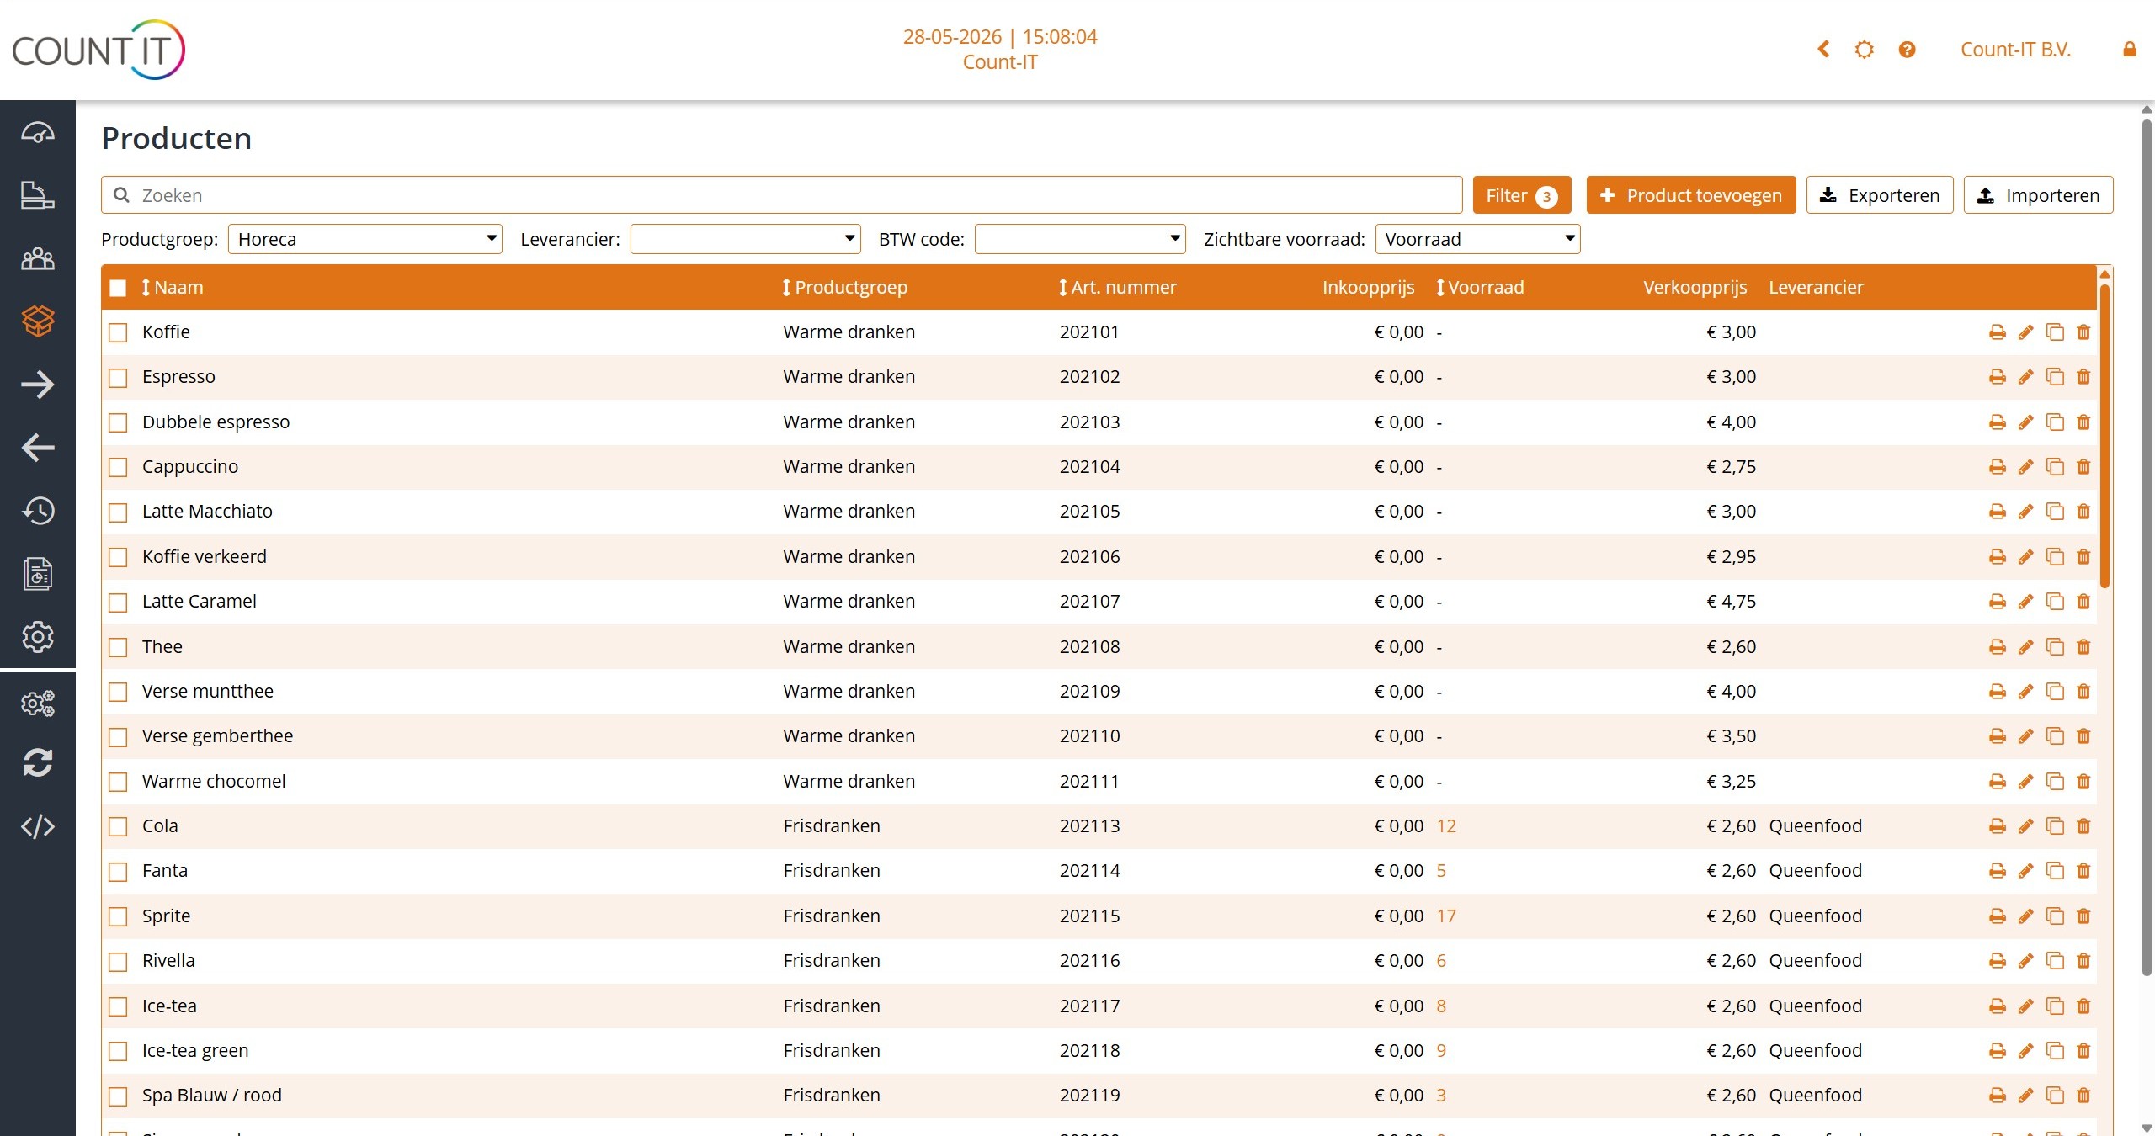Click the Product toevoegen button
Viewport: 2155px width, 1136px height.
pos(1690,195)
